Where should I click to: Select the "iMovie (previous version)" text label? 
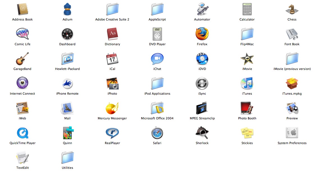pyautogui.click(x=292, y=69)
